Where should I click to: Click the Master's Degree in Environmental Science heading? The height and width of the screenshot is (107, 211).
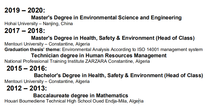(x=106, y=18)
